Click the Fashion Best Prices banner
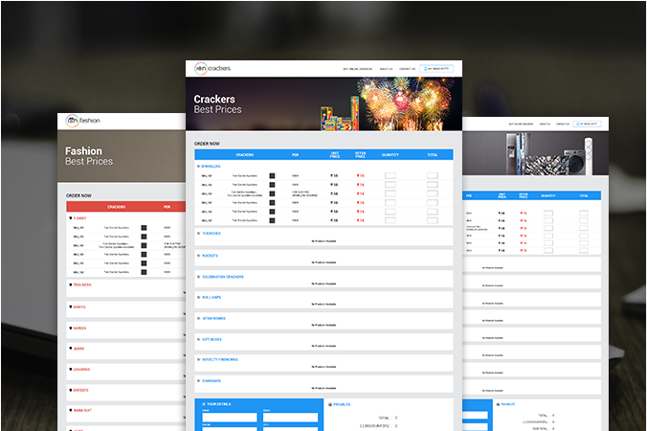647x431 pixels. (122, 156)
